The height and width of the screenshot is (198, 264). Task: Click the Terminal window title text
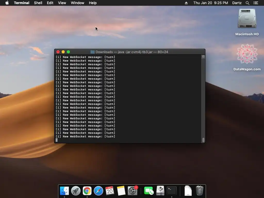pos(132,52)
